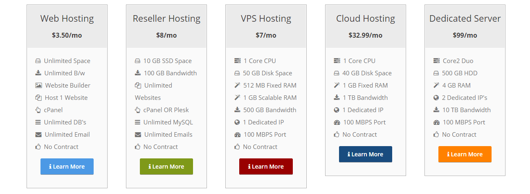Click the server icon next to Core2 Duo
This screenshot has height=194, width=530.
click(436, 61)
